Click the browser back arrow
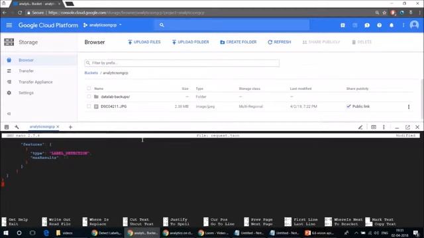The height and width of the screenshot is (238, 424). (x=4, y=13)
